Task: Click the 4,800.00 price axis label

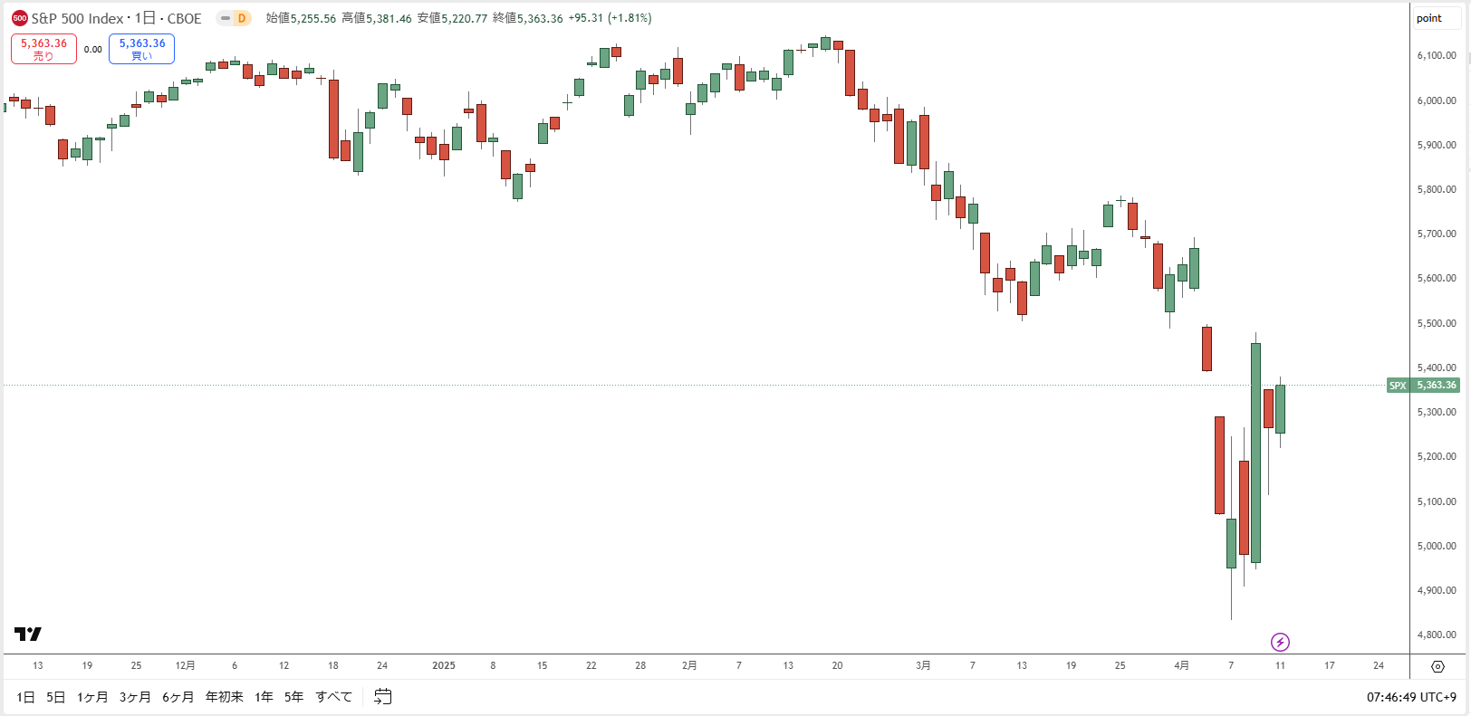Action: (x=1437, y=635)
